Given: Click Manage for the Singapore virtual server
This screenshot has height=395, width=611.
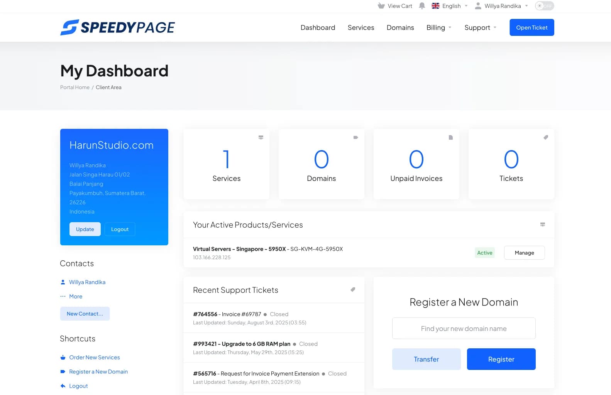Looking at the screenshot, I should point(524,253).
